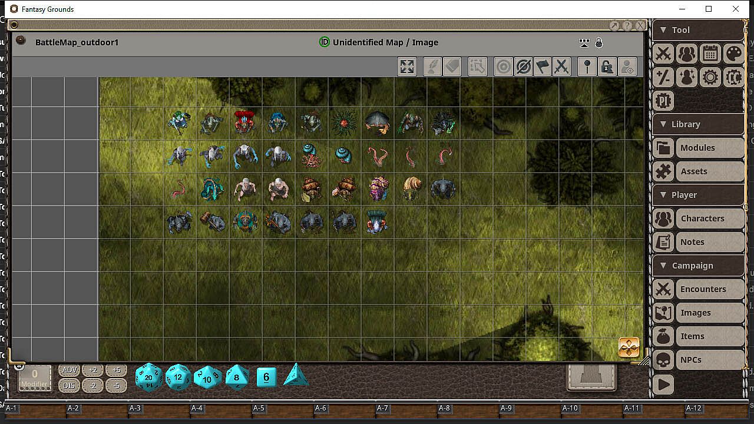Click the d6 die
Screen dimensions: 754x424
(x=266, y=377)
